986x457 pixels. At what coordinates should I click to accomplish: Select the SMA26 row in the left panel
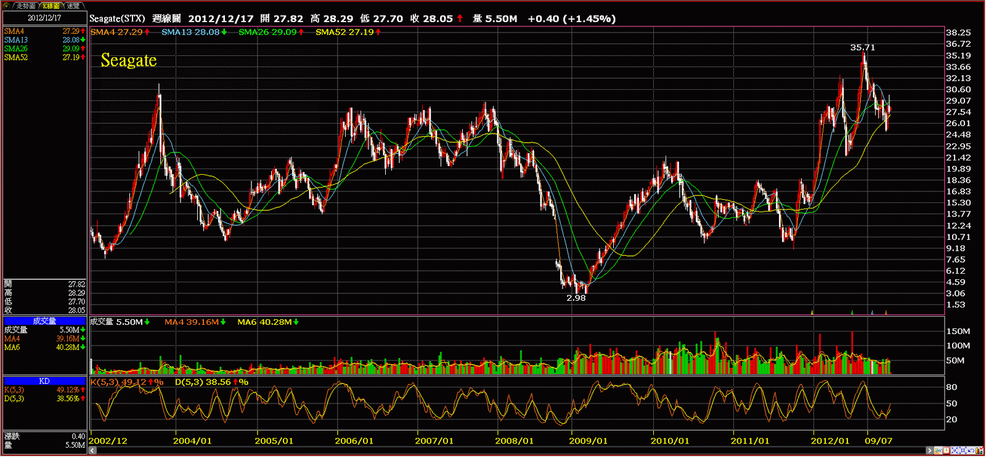(44, 49)
